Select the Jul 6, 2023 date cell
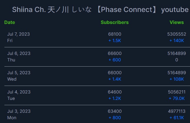This screenshot has width=190, height=123. pos(19,53)
